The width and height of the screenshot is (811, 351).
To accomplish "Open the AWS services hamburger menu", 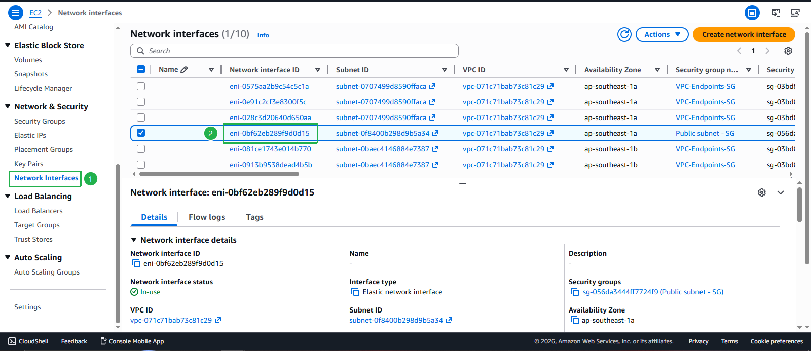I will click(x=15, y=13).
